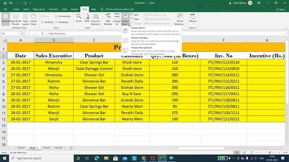Toggle the Headings checkbox

62,22
